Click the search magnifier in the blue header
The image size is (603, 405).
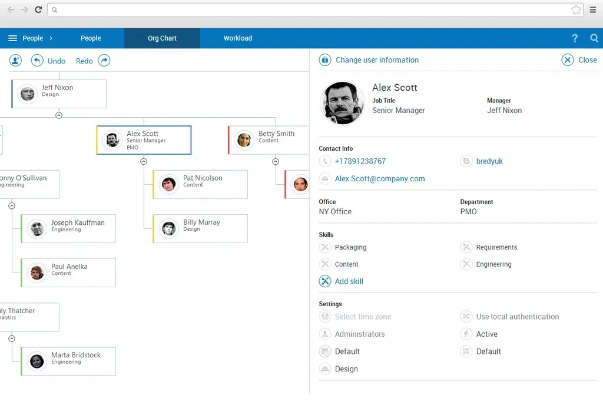pos(594,38)
